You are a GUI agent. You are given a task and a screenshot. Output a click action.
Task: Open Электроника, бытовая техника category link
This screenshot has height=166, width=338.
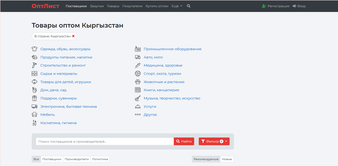tap(68, 107)
